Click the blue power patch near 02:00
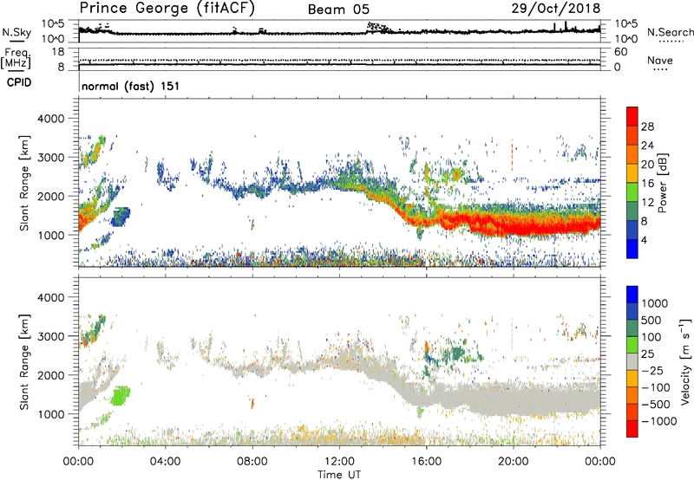Screen dimensions: 694x480 (121, 217)
